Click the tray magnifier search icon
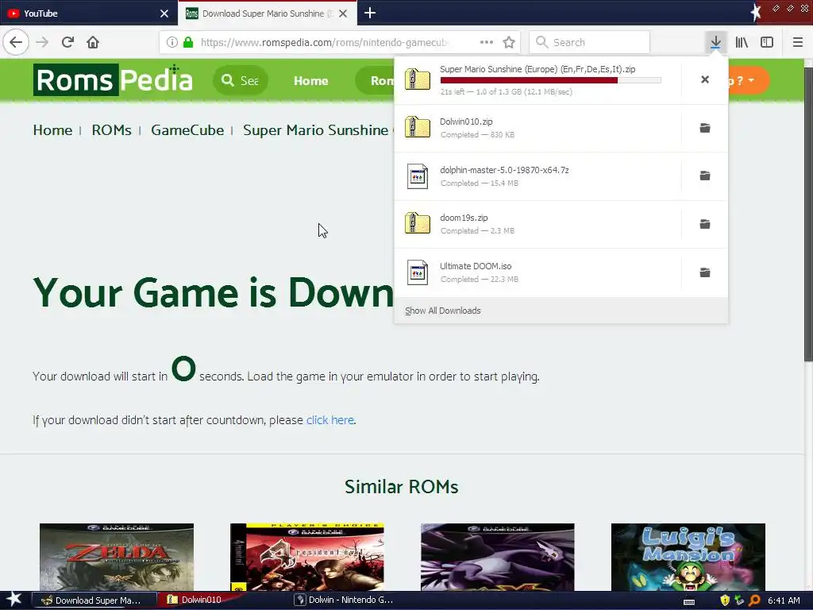 click(754, 600)
